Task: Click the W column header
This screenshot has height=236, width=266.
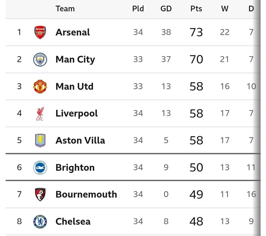Action: [225, 9]
